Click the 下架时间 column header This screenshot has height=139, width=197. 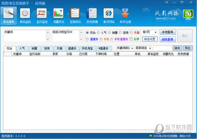103,54
